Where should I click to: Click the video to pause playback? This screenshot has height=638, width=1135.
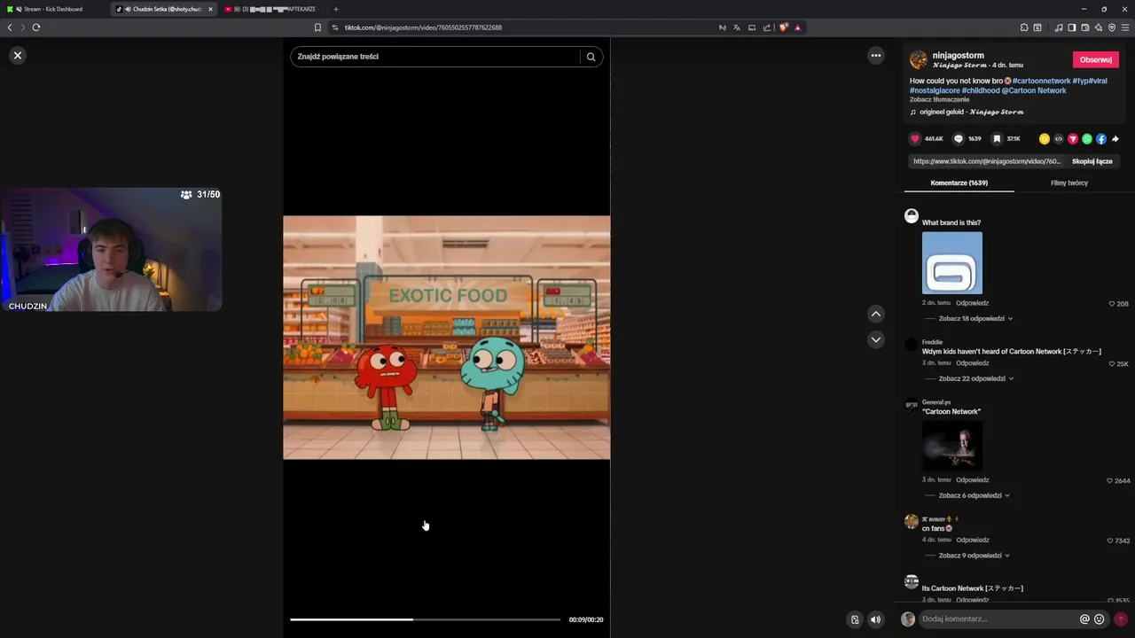[446, 338]
